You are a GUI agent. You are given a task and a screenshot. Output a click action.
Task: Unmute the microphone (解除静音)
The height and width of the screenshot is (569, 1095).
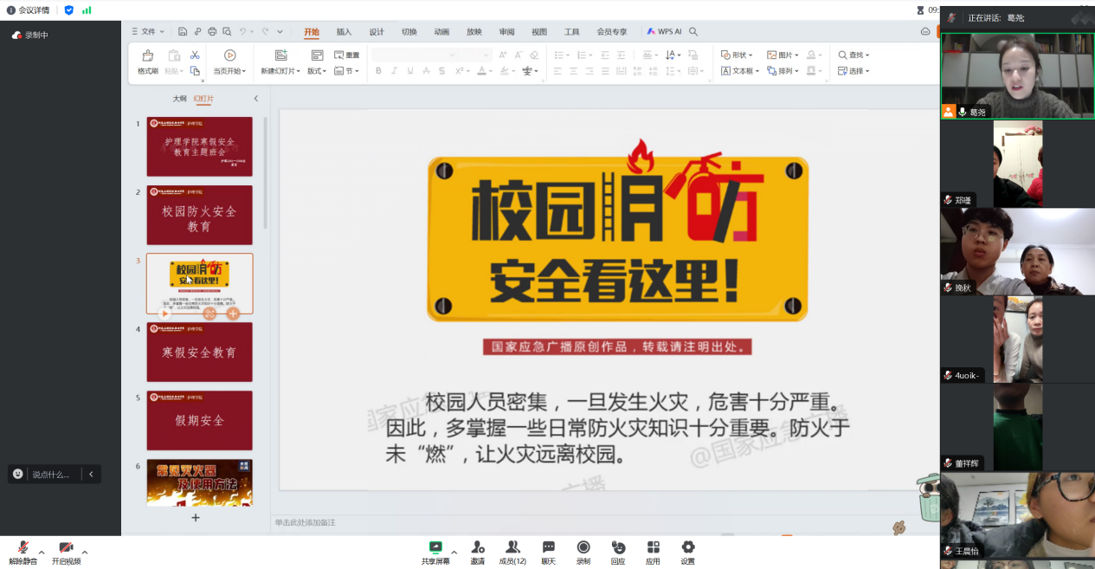click(23, 548)
